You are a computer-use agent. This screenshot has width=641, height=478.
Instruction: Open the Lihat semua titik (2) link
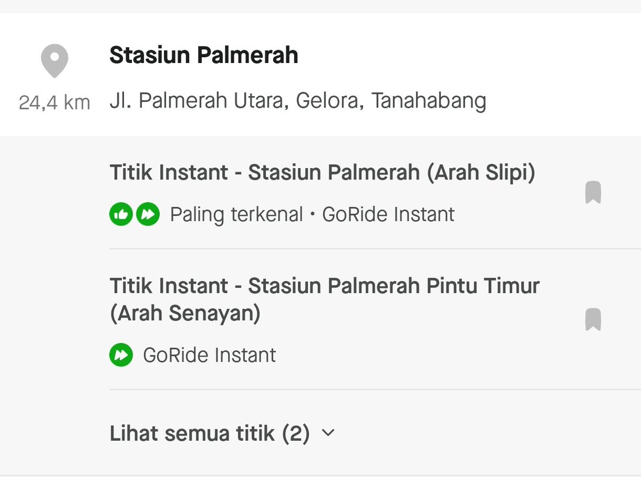point(209,434)
